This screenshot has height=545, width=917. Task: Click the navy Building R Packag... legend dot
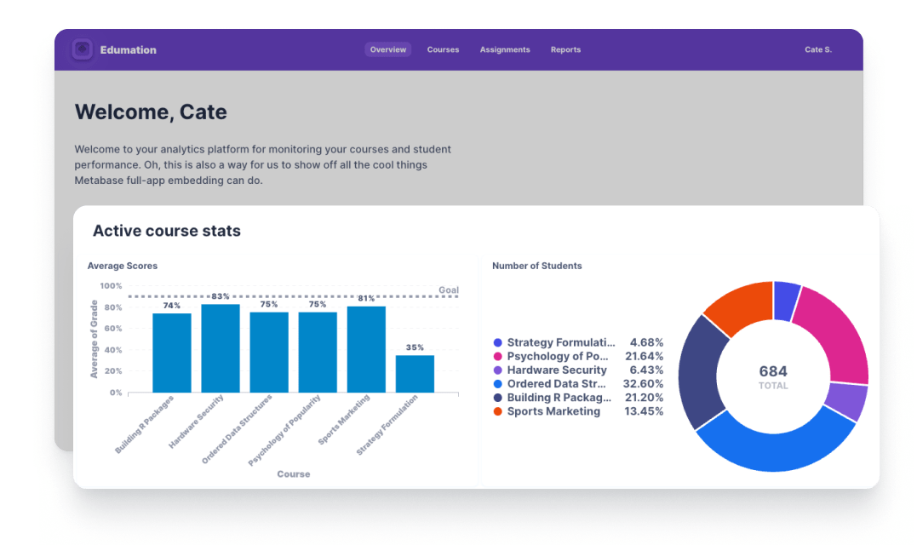tap(498, 398)
